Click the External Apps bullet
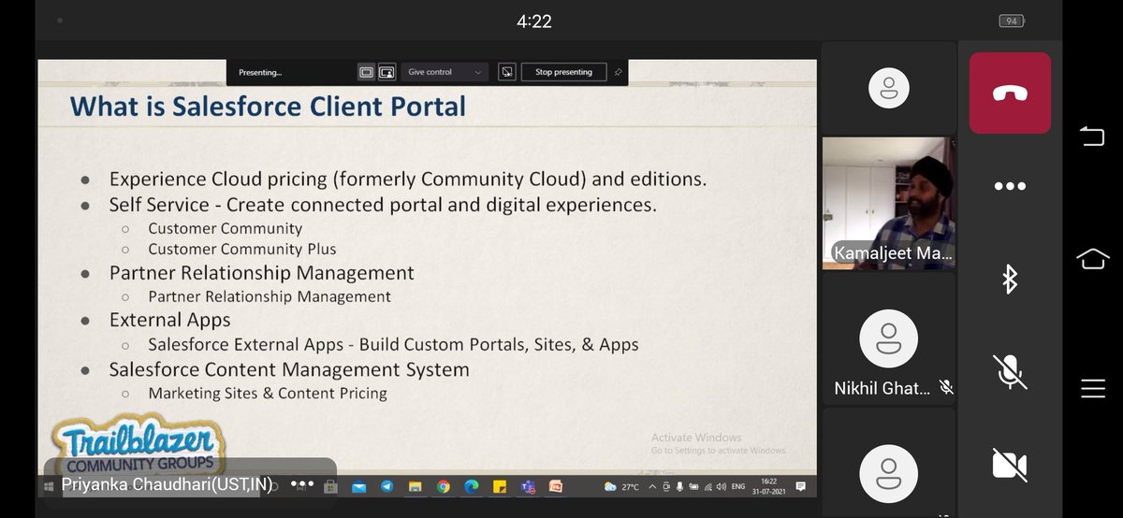This screenshot has width=1123, height=518. (169, 320)
